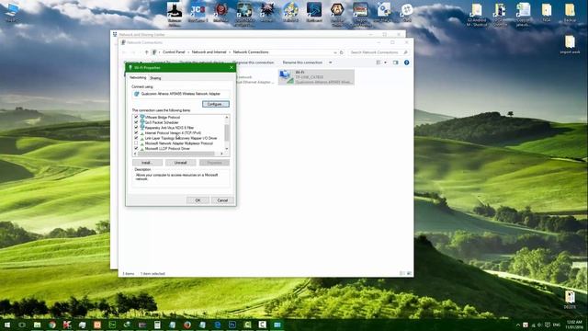Screen dimensions: 588x331
Task: Confirm Wi-Fi Properties with OK
Action: (198, 200)
